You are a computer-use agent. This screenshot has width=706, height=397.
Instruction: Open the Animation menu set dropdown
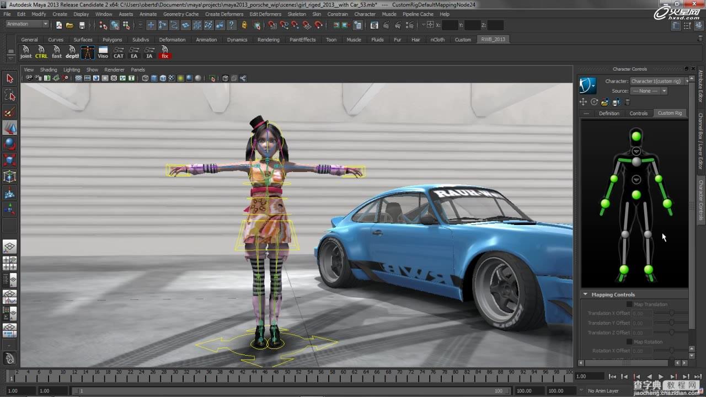(x=27, y=24)
